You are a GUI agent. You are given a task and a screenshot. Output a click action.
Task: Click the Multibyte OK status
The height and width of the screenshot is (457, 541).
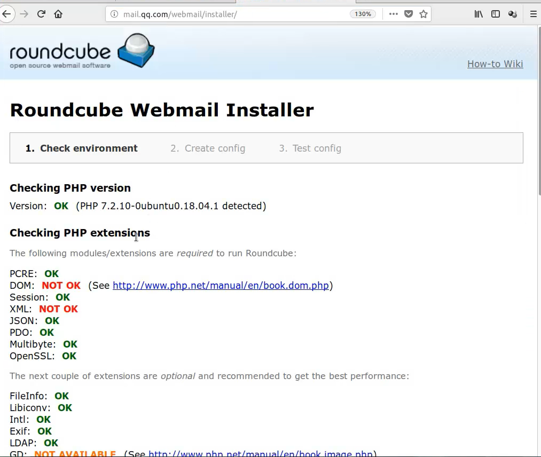70,344
